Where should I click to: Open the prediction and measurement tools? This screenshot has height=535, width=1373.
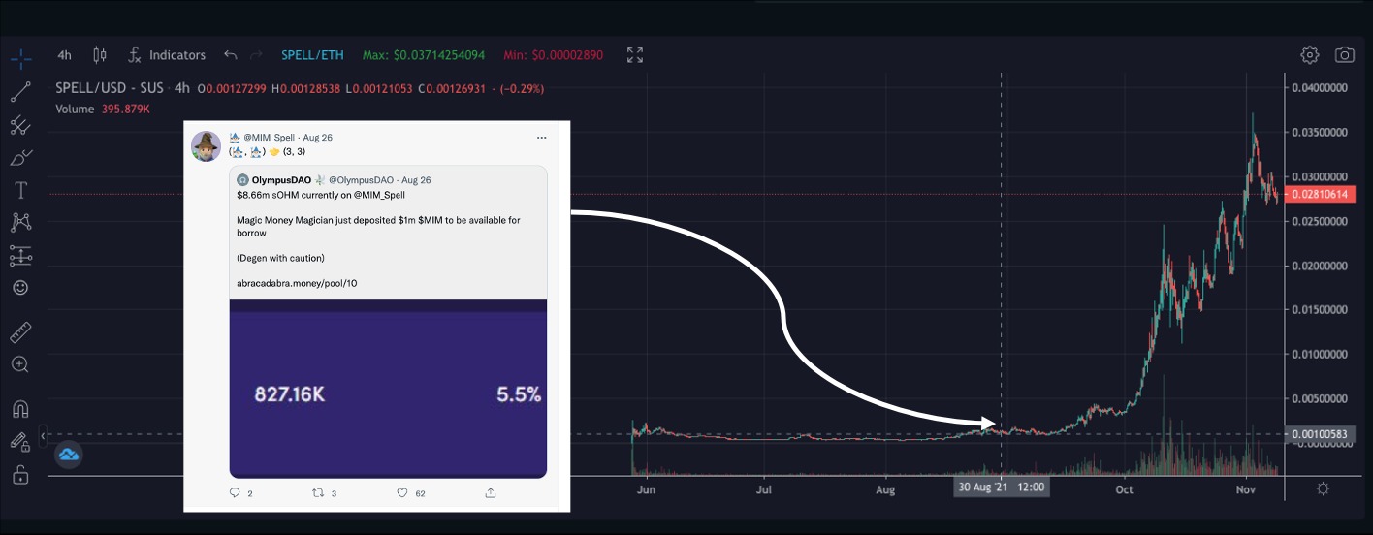click(20, 256)
